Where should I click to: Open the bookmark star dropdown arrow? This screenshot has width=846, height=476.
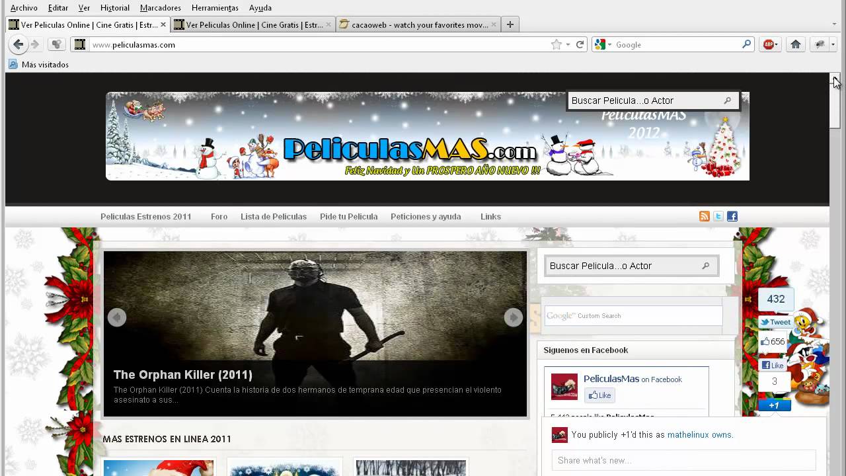[568, 44]
